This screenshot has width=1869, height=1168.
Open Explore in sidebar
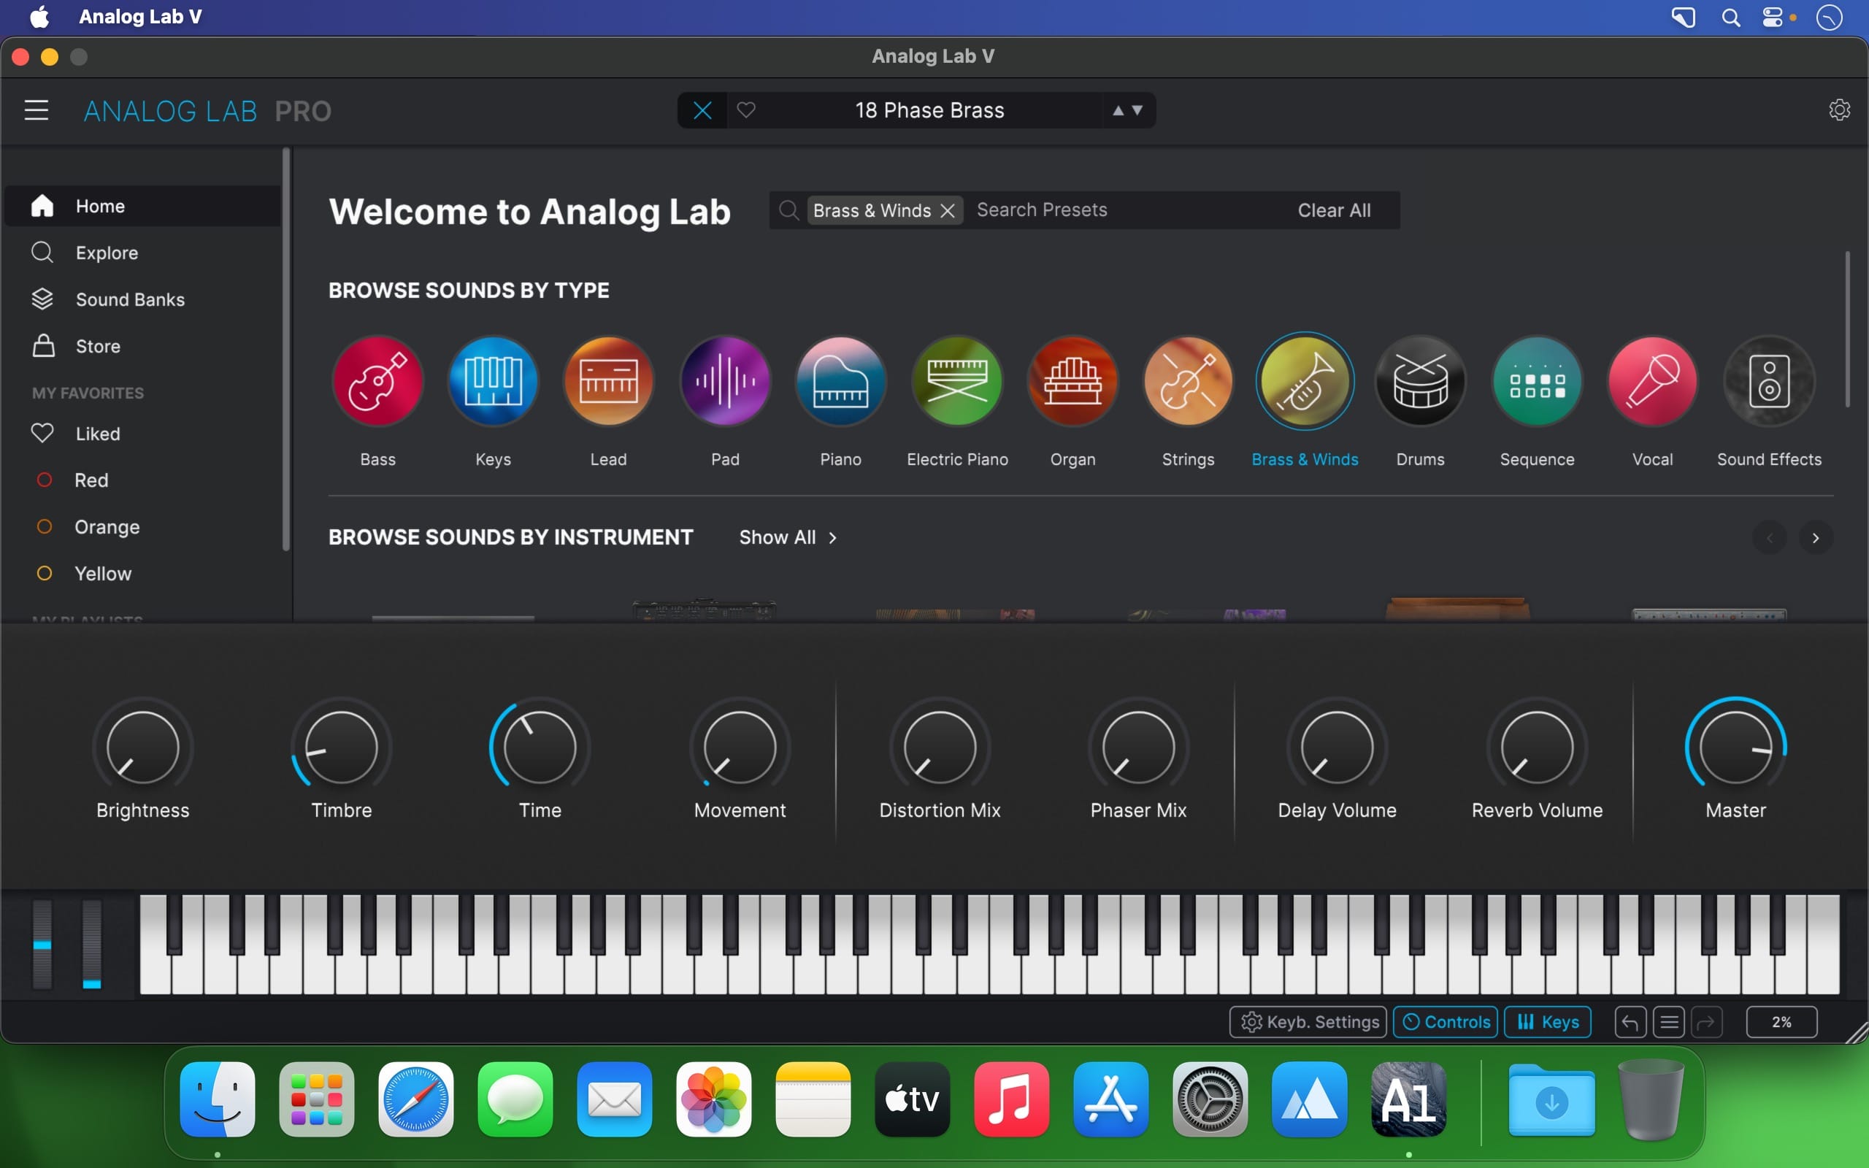143,253
